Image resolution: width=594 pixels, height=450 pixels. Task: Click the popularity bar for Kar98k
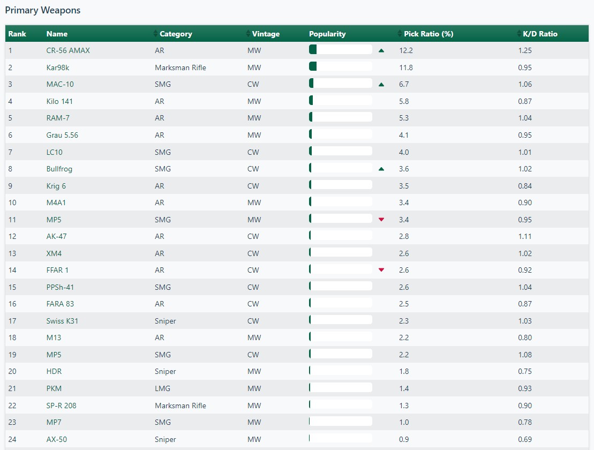click(x=341, y=66)
